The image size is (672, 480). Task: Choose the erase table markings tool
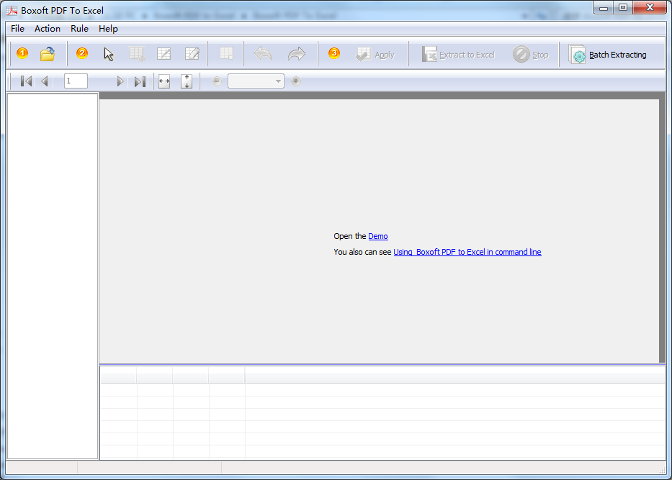tap(192, 53)
